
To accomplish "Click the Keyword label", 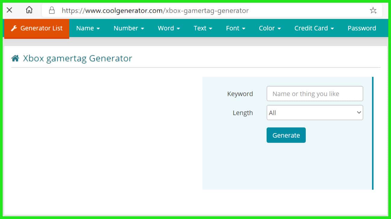I will (240, 94).
